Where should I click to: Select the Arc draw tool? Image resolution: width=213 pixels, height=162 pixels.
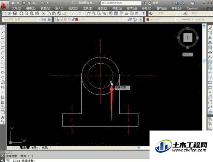[x=3, y=52]
